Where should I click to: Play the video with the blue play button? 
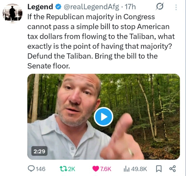[104, 117]
